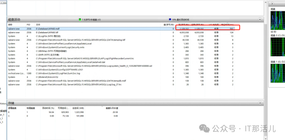Sort disk activity by the PID column
Image resolution: width=285 pixels, height=140 pixels.
tap(28, 25)
